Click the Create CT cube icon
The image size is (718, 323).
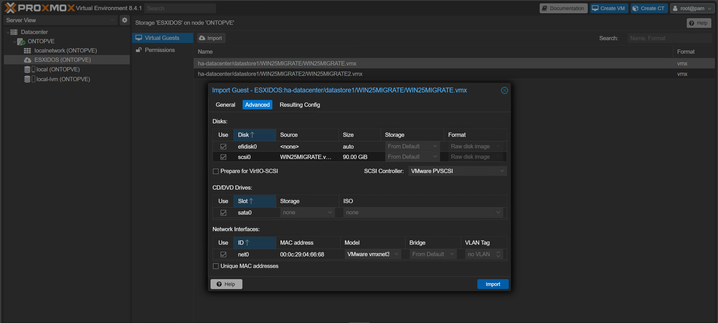click(635, 8)
